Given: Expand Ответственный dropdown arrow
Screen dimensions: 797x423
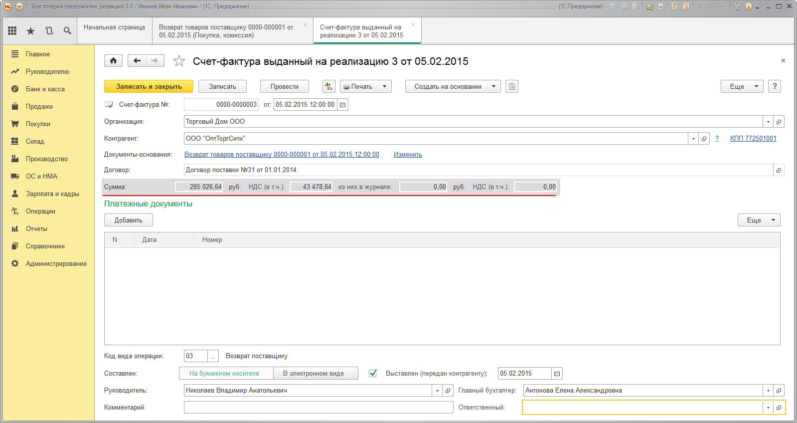Looking at the screenshot, I should click(768, 408).
